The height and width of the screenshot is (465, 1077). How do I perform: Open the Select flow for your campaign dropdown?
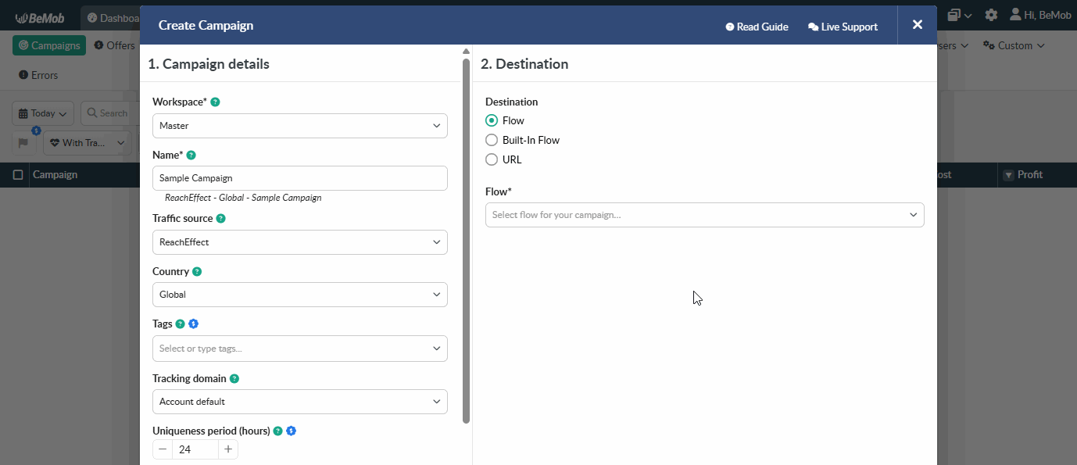pyautogui.click(x=705, y=215)
